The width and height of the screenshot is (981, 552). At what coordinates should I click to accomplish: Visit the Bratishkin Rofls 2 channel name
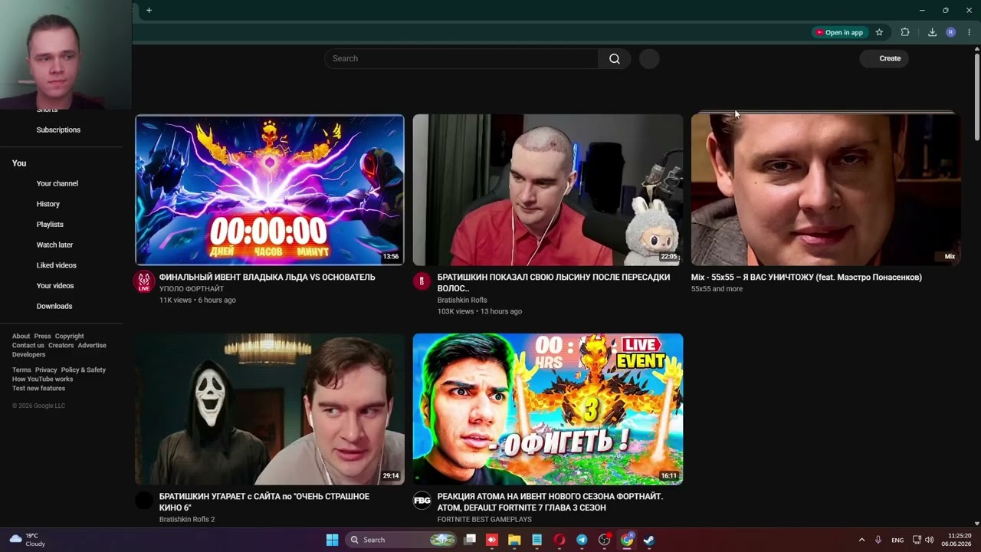[187, 519]
